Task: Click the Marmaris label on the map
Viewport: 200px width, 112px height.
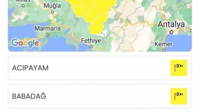Action: [48, 28]
